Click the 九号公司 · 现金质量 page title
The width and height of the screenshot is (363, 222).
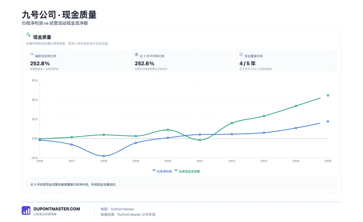click(x=59, y=14)
